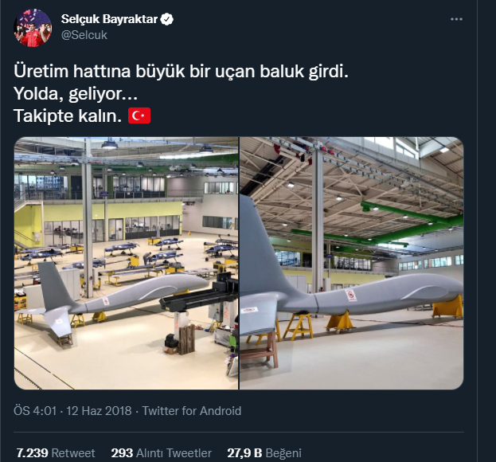The width and height of the screenshot is (496, 462).
Task: Click the blue verified badge icon
Action: (166, 19)
